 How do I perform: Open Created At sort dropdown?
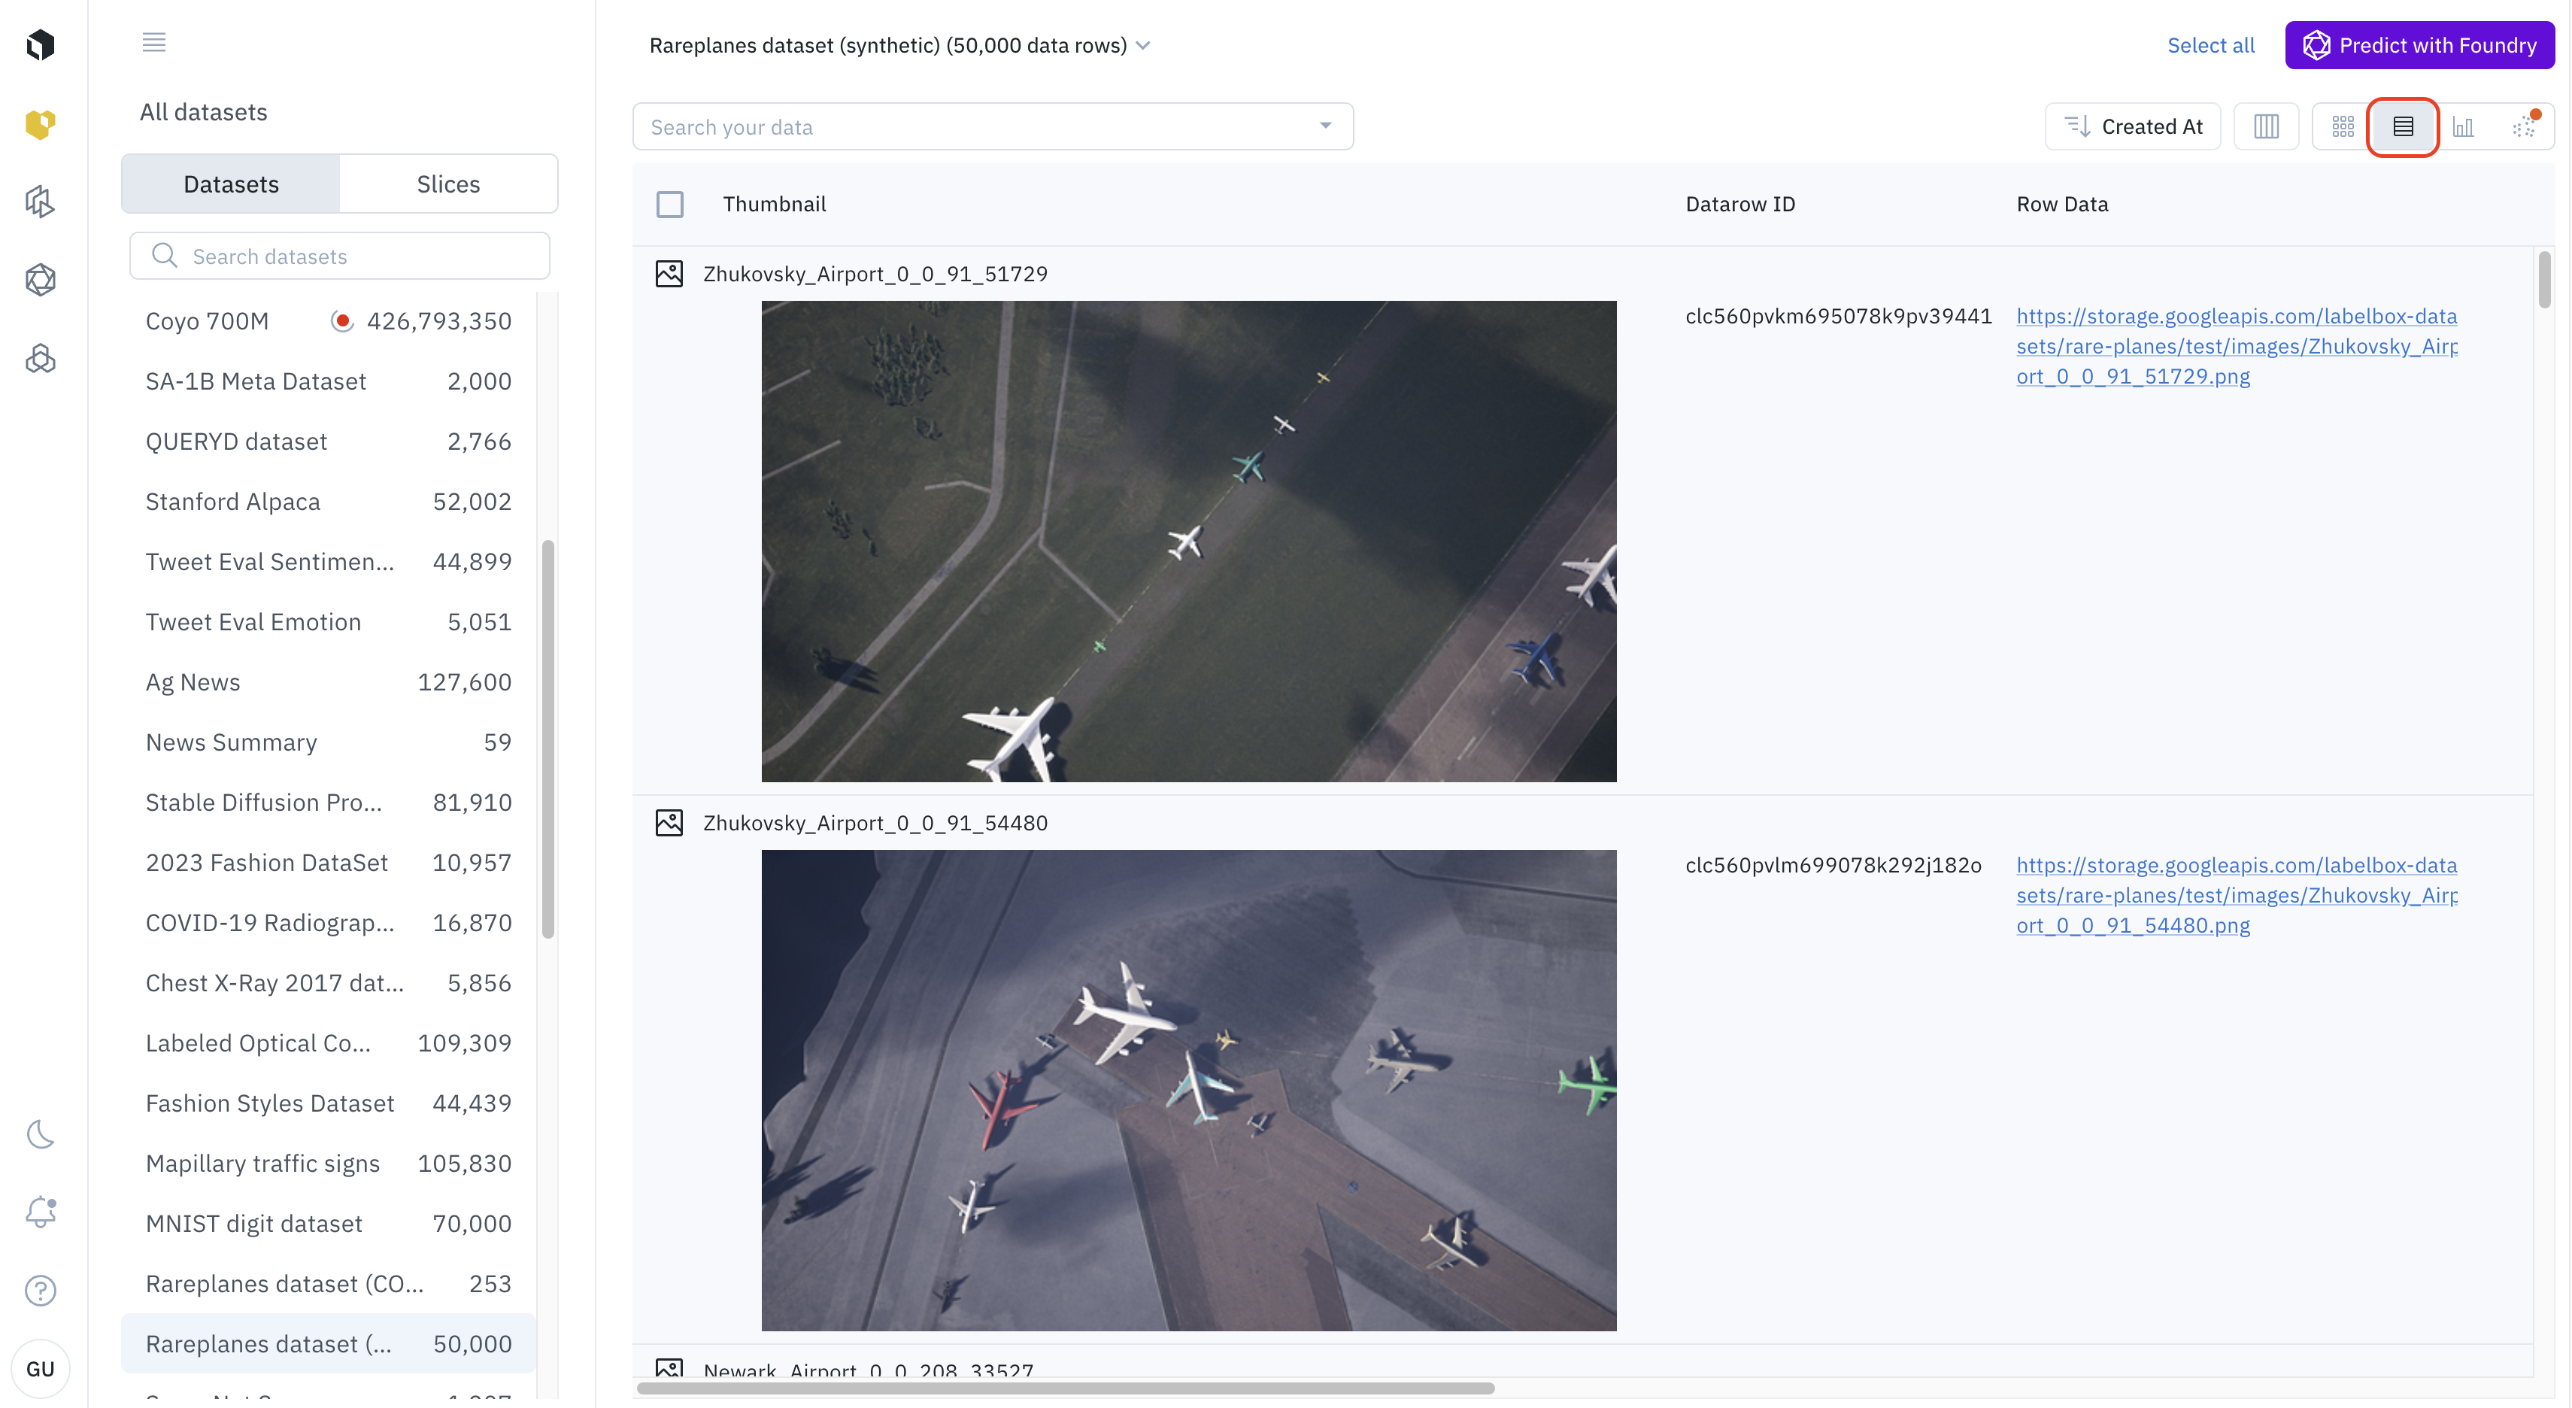click(2133, 127)
